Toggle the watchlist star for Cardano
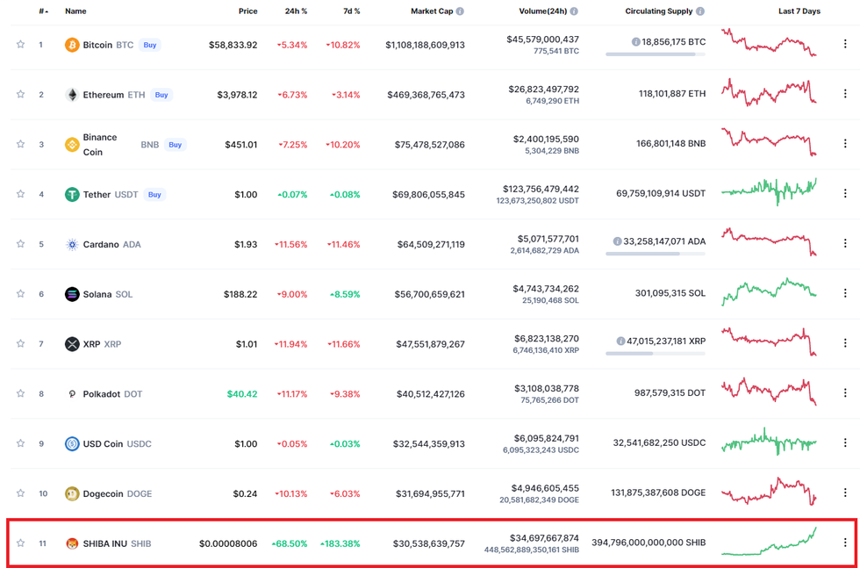860x568 pixels. point(20,244)
